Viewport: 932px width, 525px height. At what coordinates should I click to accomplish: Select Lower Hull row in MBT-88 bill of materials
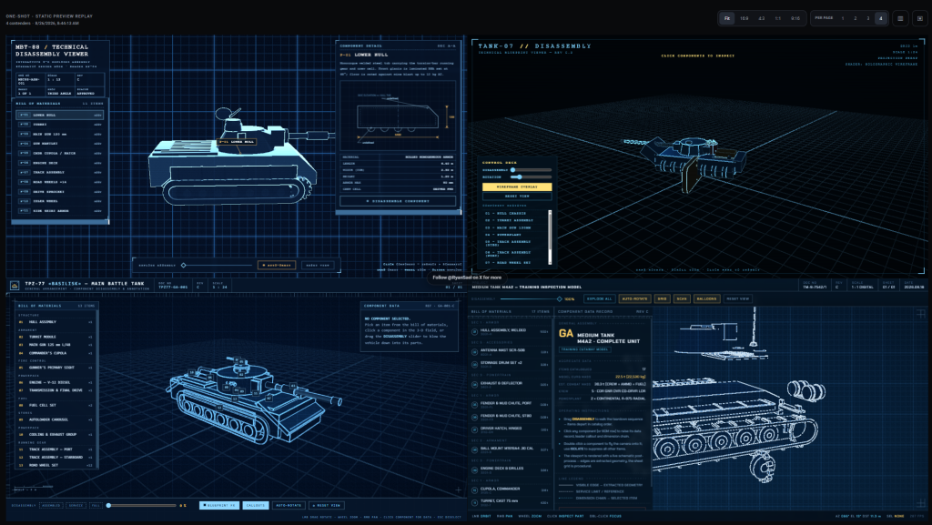pos(59,116)
